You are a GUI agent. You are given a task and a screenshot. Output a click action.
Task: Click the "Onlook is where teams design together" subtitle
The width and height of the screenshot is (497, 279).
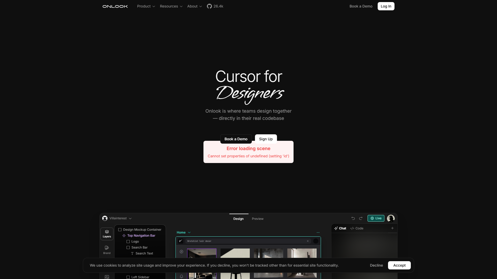tap(248, 115)
